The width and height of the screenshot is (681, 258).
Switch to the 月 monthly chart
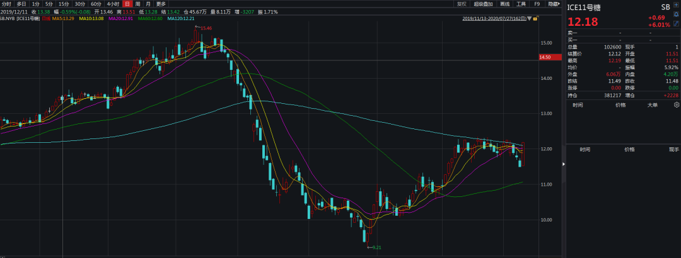click(148, 4)
